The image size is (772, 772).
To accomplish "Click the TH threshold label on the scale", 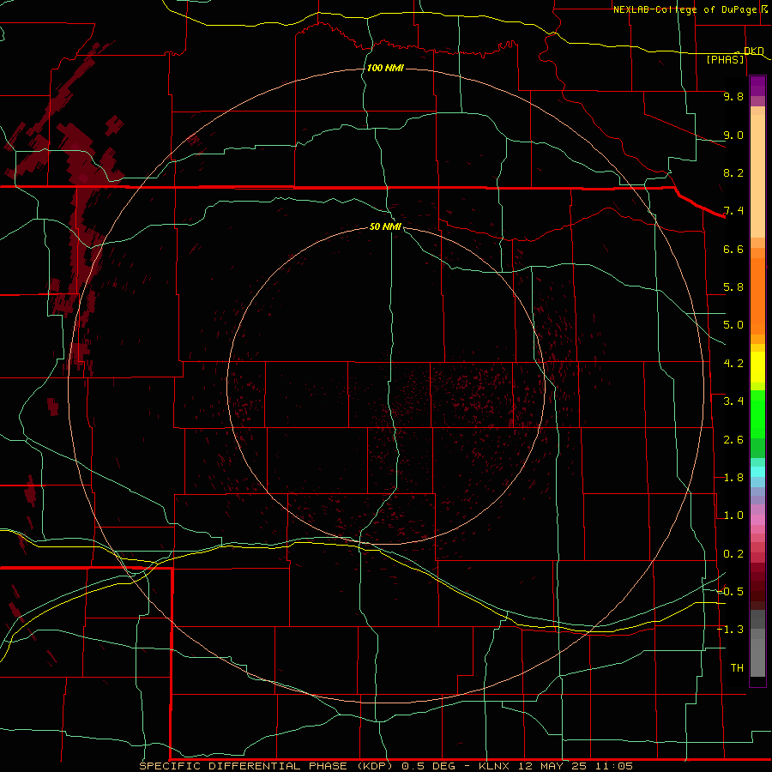I will click(x=737, y=668).
